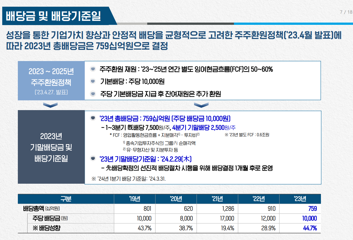The image size is (353, 240).
Task: Click the 배당총액 row label
Action: click(42, 209)
